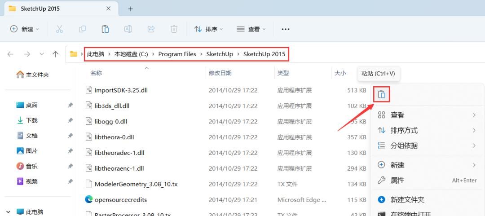Image resolution: width=485 pixels, height=216 pixels.
Task: Click the Cut scissors icon in toolbar
Action: click(x=59, y=29)
